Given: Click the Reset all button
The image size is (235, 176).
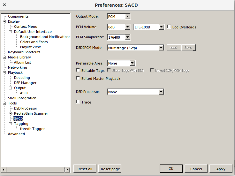Looking at the screenshot, I should click(85, 169).
